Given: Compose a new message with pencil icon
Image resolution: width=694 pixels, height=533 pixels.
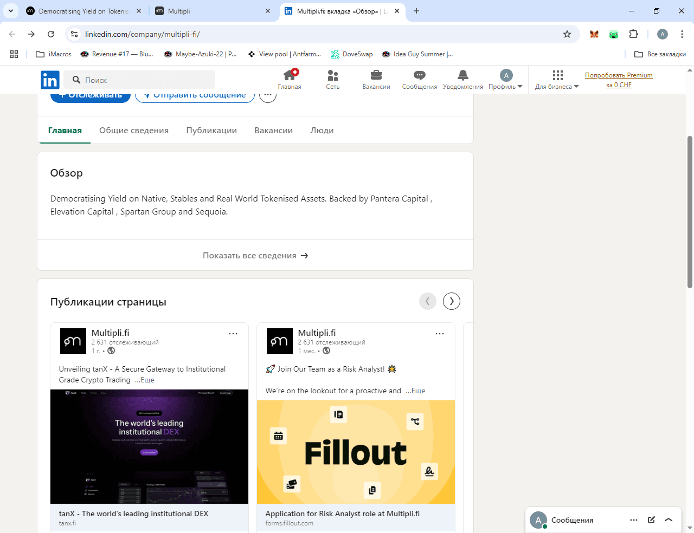Looking at the screenshot, I should pyautogui.click(x=651, y=520).
